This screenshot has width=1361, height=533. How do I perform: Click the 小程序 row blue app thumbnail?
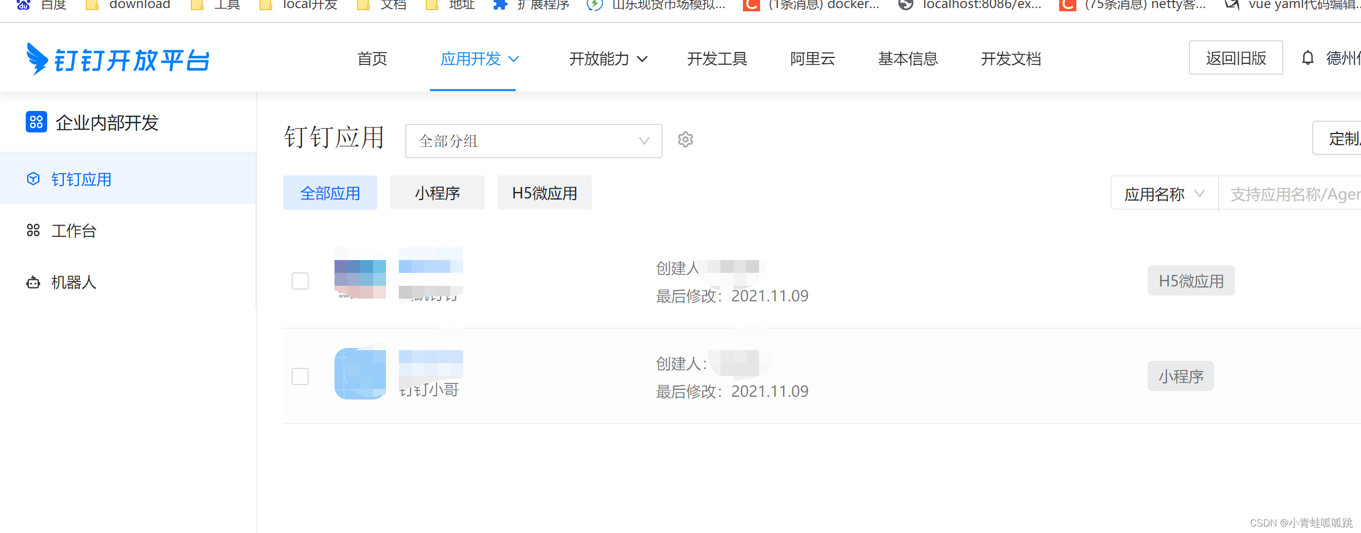[360, 374]
